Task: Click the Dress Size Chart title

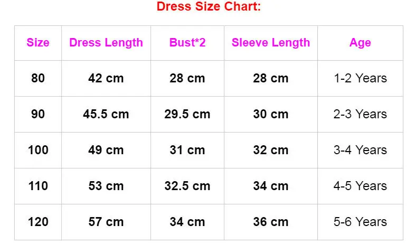Action: 209,7
